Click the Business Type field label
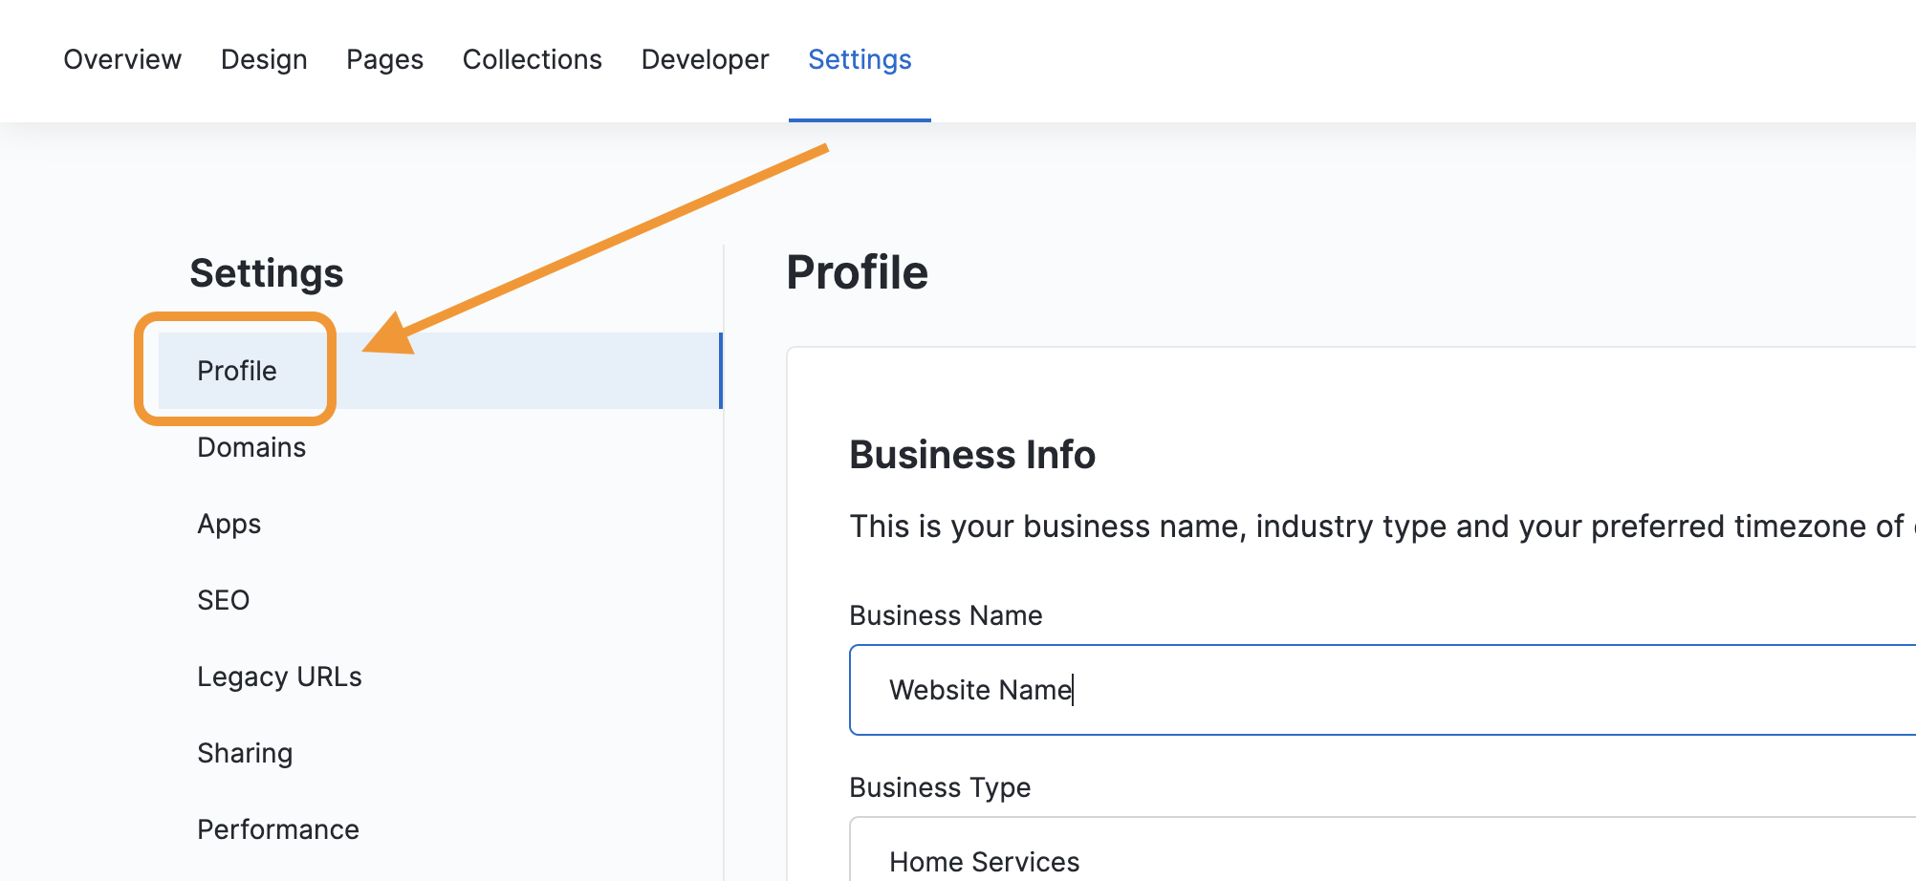 [940, 787]
